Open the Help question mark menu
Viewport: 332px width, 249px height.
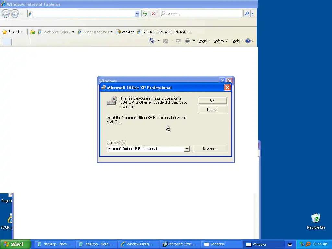(249, 41)
